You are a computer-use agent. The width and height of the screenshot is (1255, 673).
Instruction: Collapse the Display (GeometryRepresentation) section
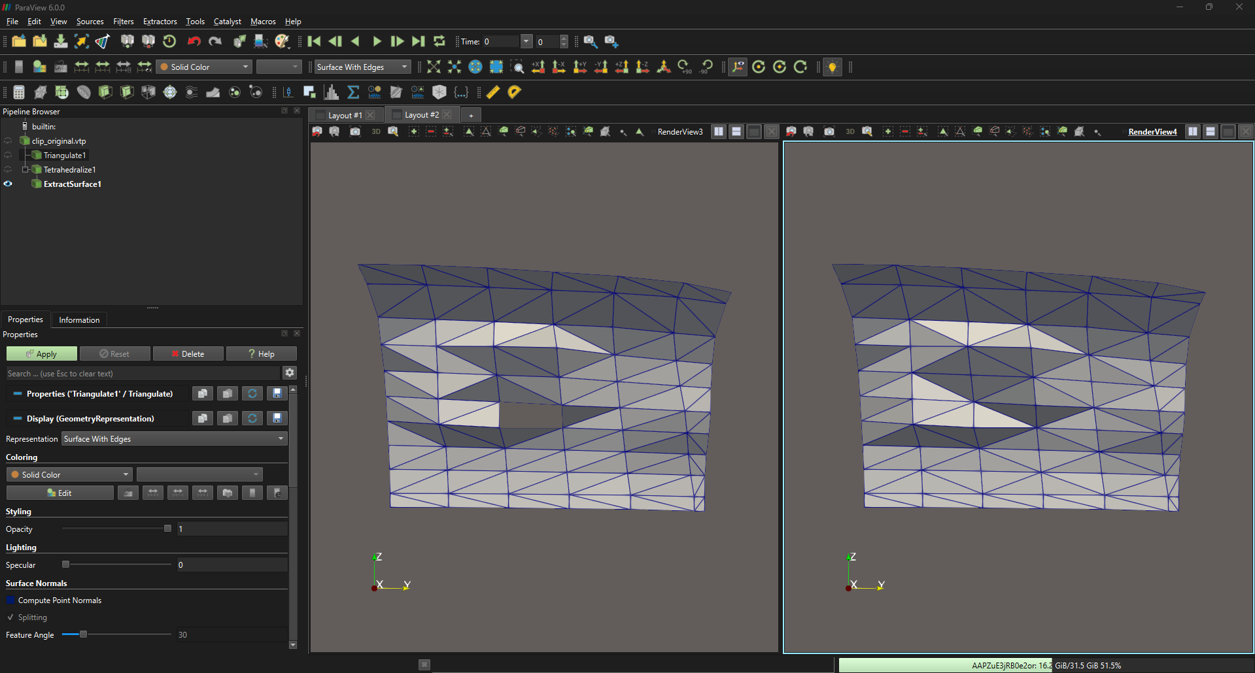[x=18, y=419]
